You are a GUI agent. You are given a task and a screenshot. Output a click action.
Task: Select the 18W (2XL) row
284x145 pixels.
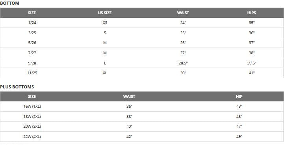(142, 117)
